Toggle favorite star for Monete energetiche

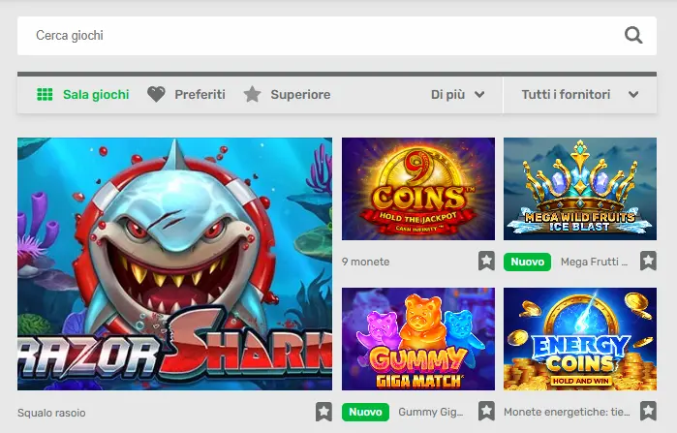click(649, 411)
